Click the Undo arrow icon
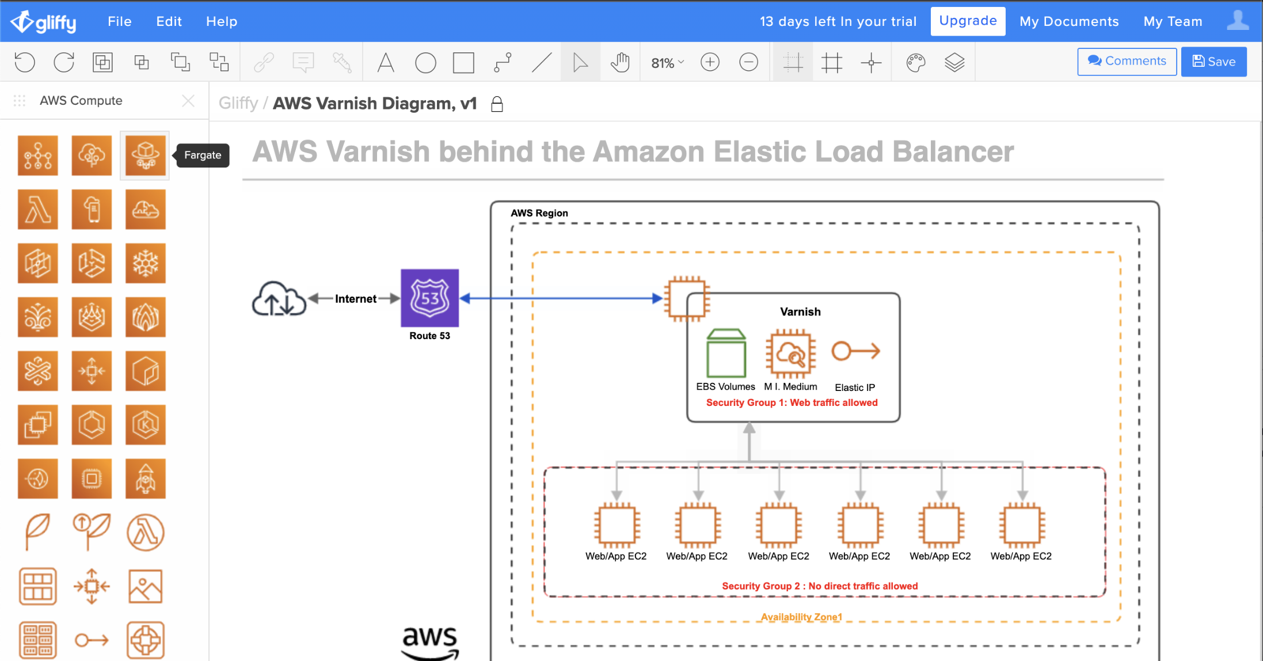This screenshot has height=661, width=1263. click(25, 62)
